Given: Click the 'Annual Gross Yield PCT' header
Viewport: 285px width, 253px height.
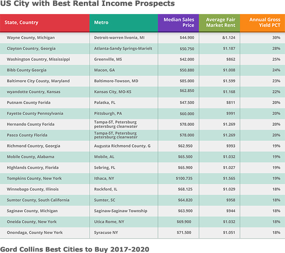Looking at the screenshot, I should (262, 23).
